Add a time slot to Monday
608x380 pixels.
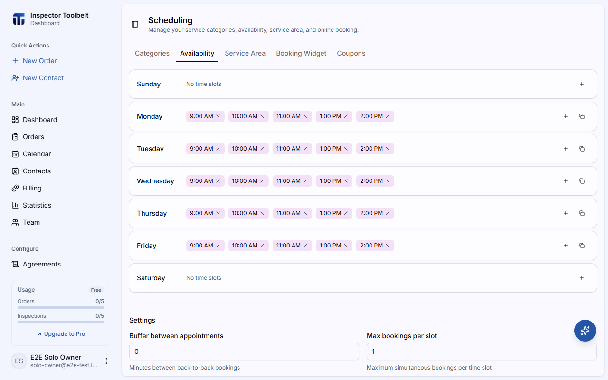coord(566,116)
